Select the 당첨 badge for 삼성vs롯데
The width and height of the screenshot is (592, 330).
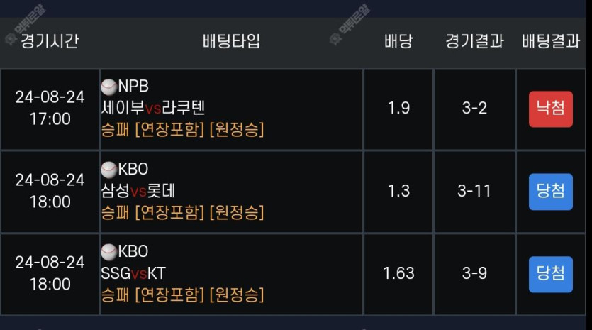[x=550, y=192]
